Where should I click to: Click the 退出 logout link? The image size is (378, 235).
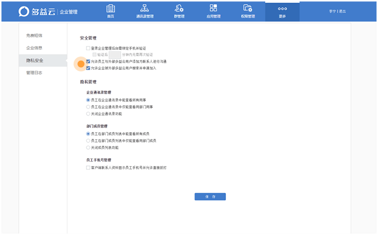343,11
